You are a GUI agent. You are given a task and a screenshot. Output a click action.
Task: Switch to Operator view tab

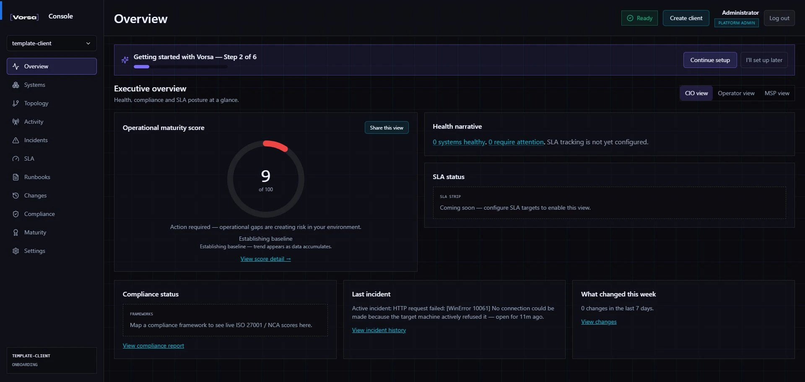[x=736, y=93]
